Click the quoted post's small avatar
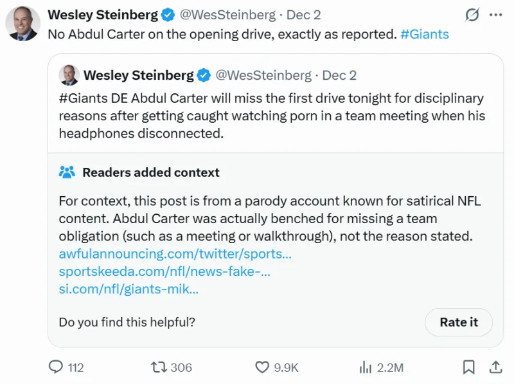 pyautogui.click(x=69, y=75)
